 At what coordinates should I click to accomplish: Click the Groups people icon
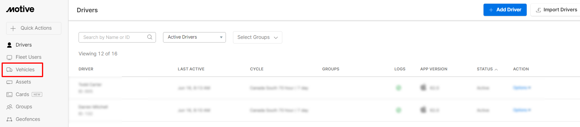(x=9, y=107)
